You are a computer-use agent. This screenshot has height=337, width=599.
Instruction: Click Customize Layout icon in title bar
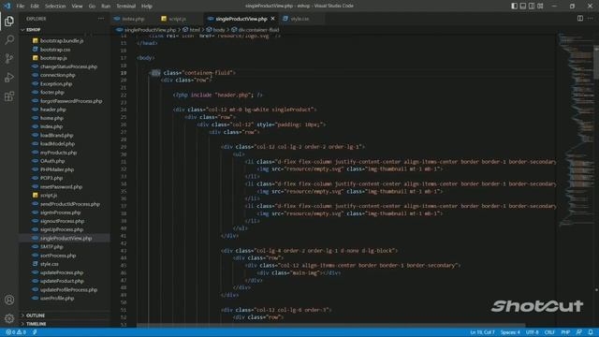(540, 6)
